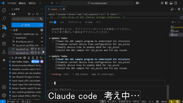Open the Search view in activity bar
The image size is (183, 103).
coord(4,18)
